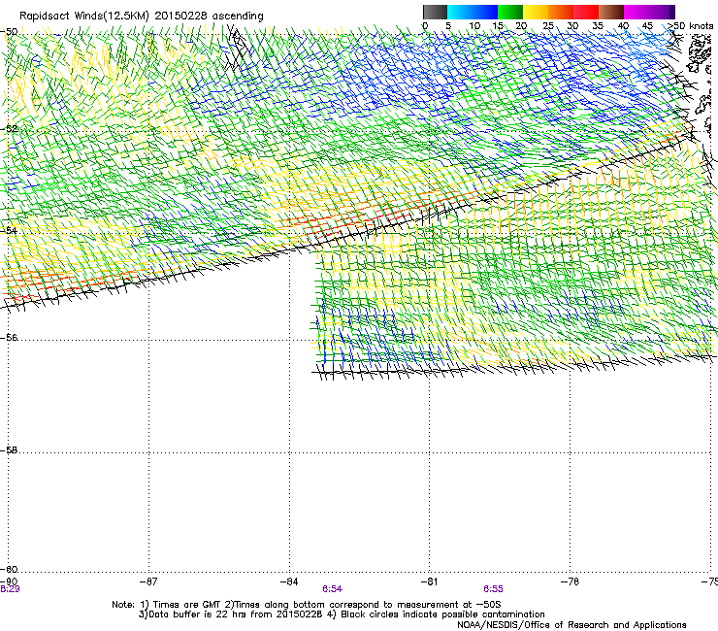Click the longitude label "-87"

click(x=148, y=581)
